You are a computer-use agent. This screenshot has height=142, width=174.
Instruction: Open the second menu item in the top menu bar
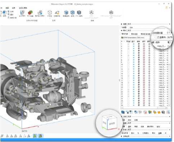click(x=7, y=8)
